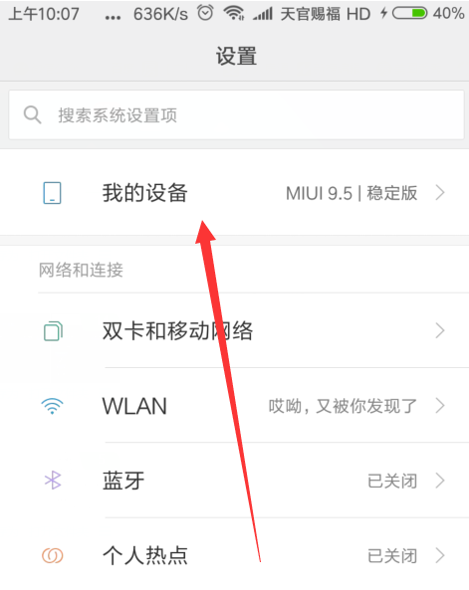Open 我的设备 settings entry
Viewport: 469px width, 590px height.
[234, 193]
